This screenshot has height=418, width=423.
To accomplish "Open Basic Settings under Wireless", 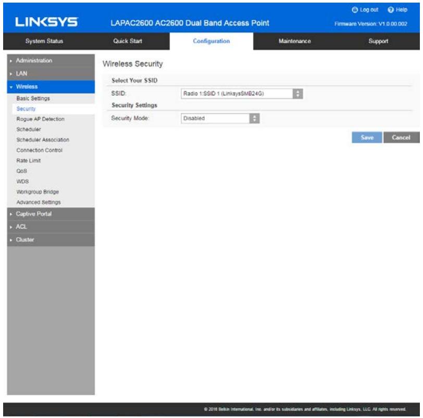I will [x=33, y=98].
